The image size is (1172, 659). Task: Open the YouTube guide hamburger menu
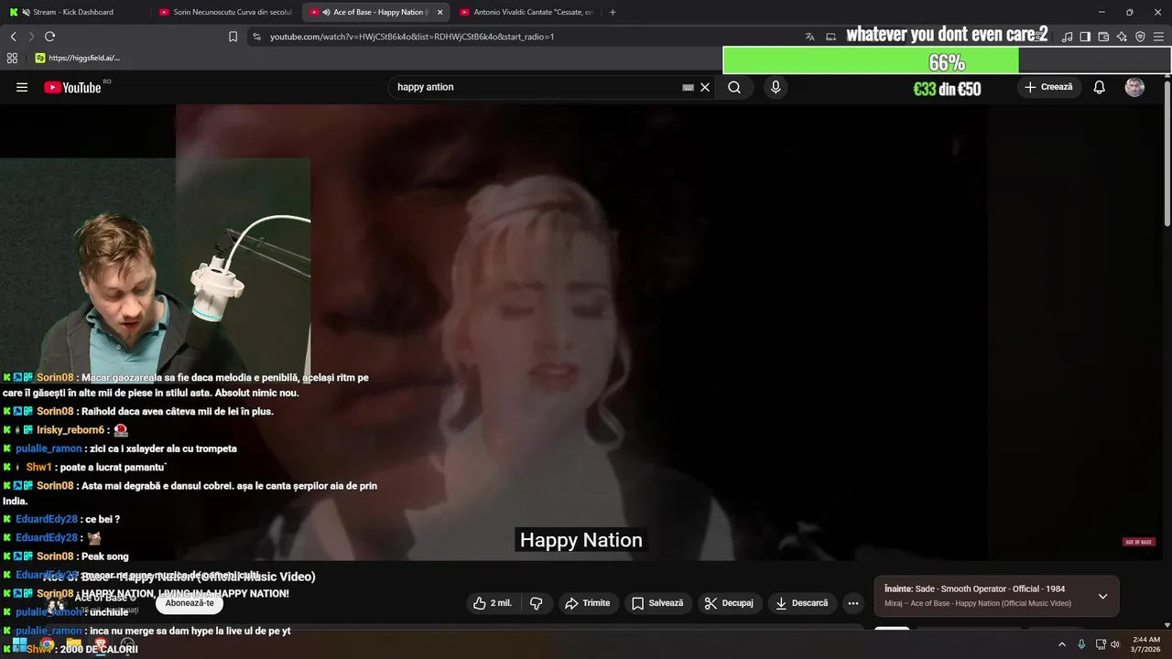(x=22, y=87)
